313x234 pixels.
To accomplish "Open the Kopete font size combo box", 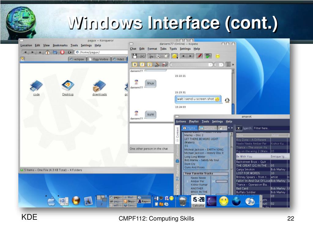I will click(219, 65).
